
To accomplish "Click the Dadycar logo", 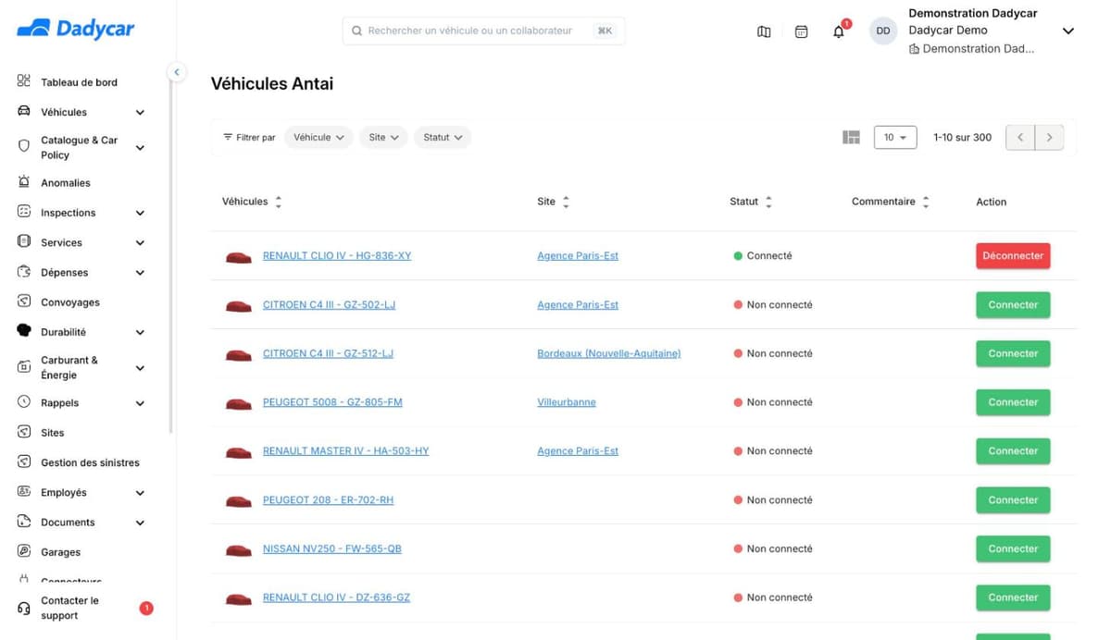I will (x=76, y=29).
